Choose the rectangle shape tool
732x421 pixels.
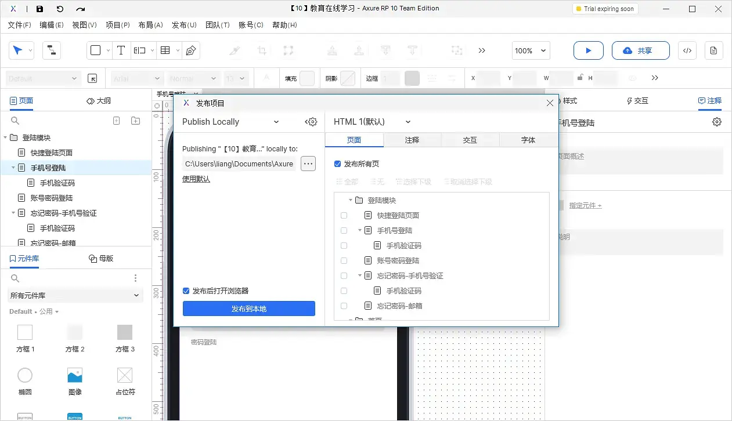(96, 50)
